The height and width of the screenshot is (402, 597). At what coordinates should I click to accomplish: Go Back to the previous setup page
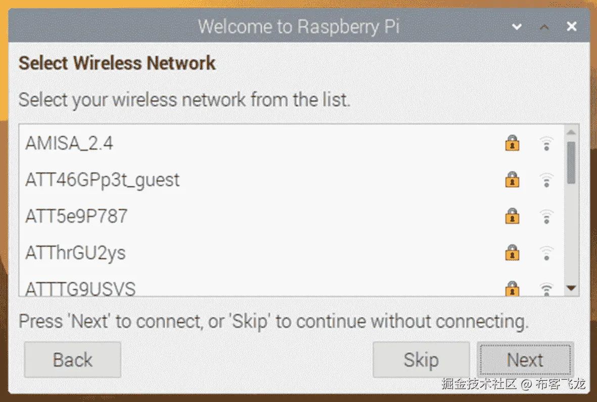click(x=72, y=360)
